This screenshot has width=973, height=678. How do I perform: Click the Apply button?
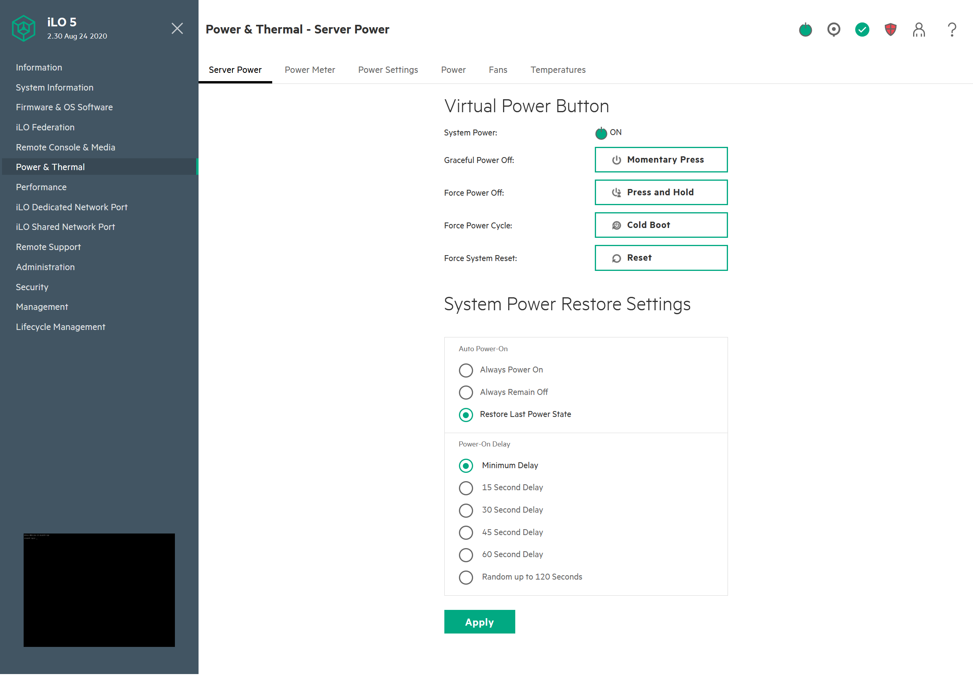coord(479,622)
